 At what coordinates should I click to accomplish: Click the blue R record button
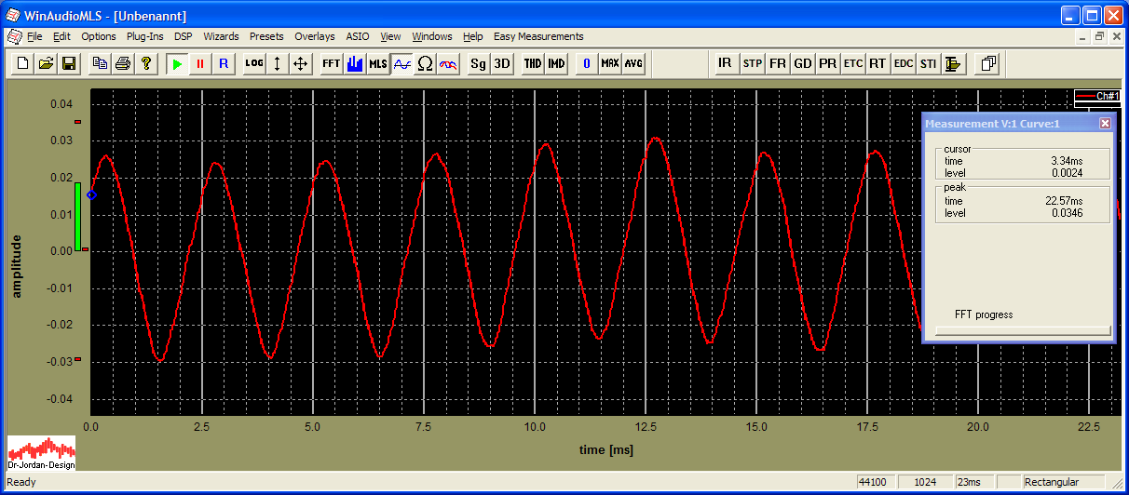tap(223, 64)
